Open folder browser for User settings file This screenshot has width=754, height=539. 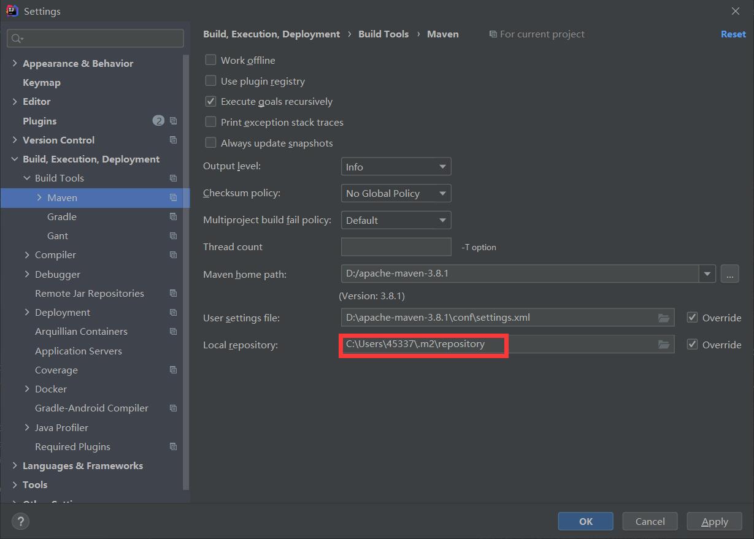click(x=663, y=318)
